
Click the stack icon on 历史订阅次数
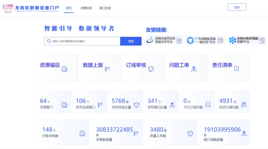click(x=244, y=105)
